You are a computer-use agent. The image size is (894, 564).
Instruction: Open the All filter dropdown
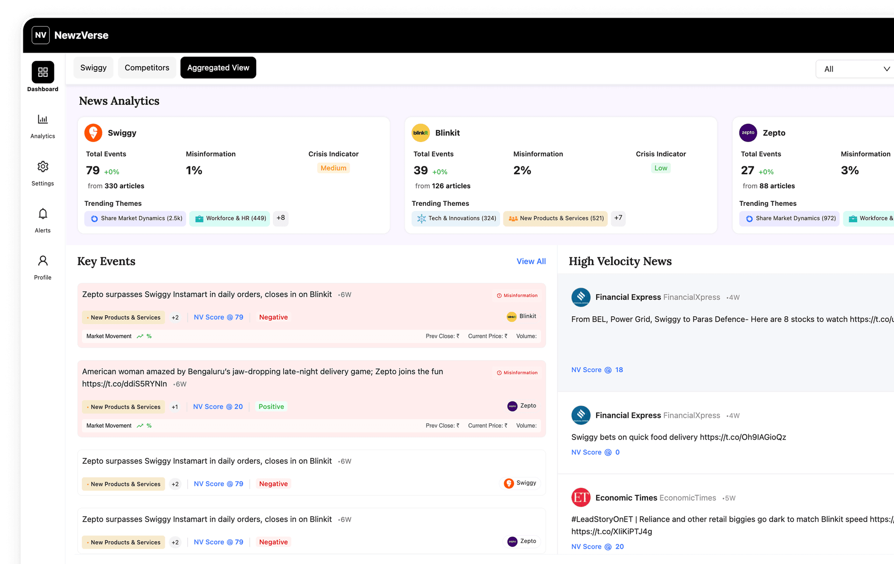(x=855, y=69)
